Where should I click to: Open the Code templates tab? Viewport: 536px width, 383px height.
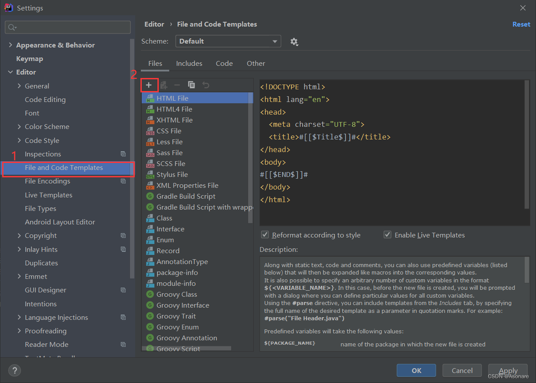pyautogui.click(x=224, y=63)
